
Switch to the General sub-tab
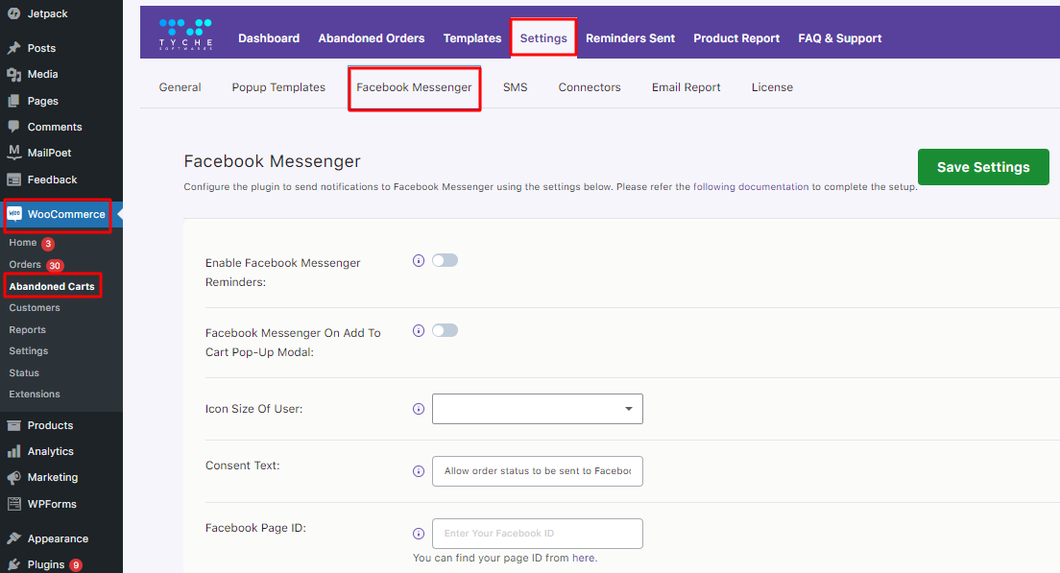[x=180, y=87]
